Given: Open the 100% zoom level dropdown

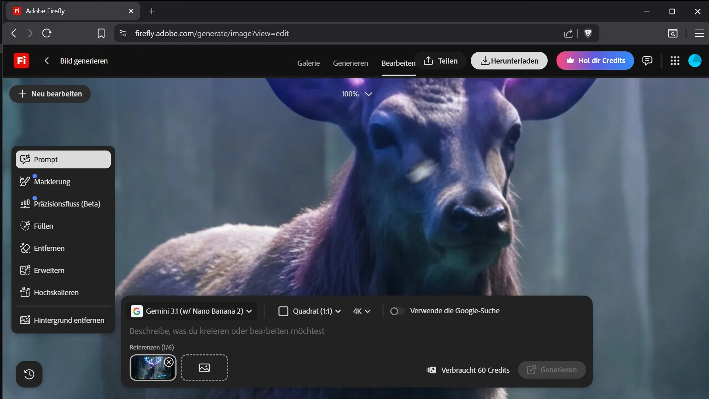Looking at the screenshot, I should (356, 94).
